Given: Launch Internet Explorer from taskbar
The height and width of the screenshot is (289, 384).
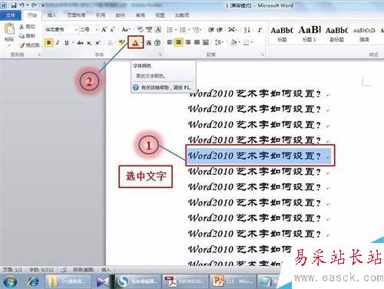Looking at the screenshot, I should coord(33,281).
